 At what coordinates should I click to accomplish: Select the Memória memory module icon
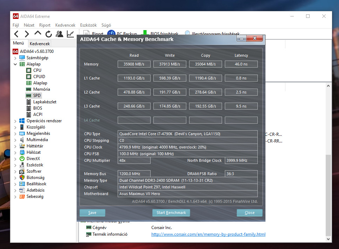(x=28, y=89)
